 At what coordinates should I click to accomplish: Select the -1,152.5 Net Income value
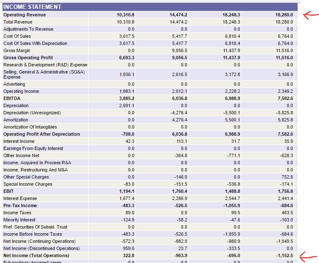tap(284, 255)
